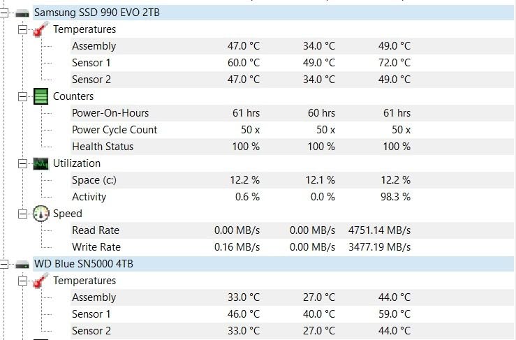Select the Space (c:) row
This screenshot has width=516, height=340.
click(292, 180)
